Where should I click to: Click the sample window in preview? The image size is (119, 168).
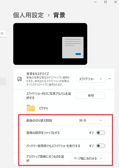[73, 48]
